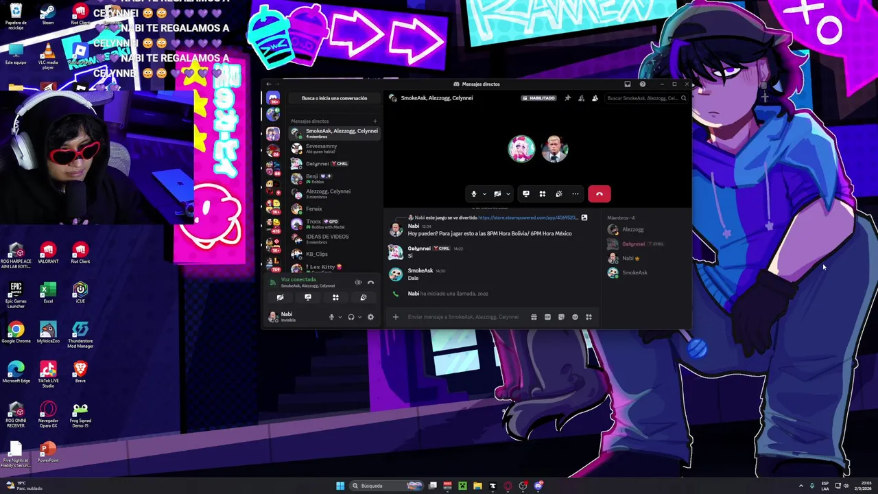
Task: Mute the microphone in the call controls
Action: pyautogui.click(x=473, y=194)
